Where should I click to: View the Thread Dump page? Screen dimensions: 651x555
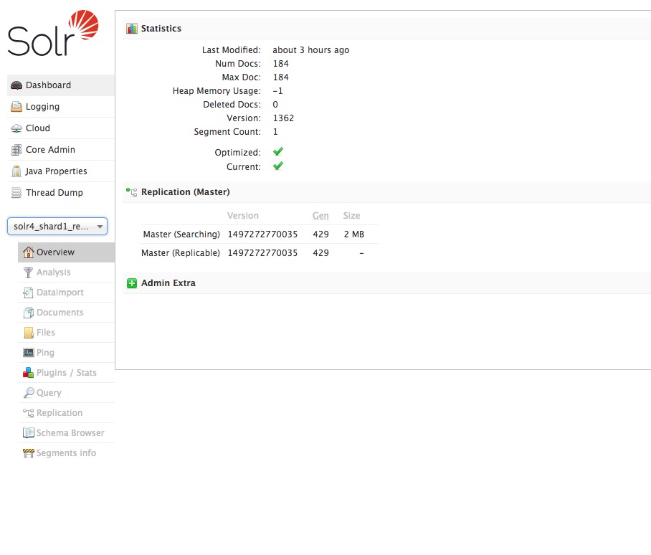coord(61,193)
